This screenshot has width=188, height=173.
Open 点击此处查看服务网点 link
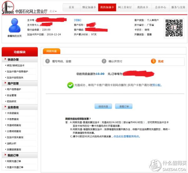126,136
